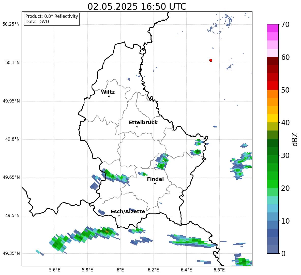The width and height of the screenshot is (301, 275).
Task: Click the orange colorbar segment just below 50
Action: point(273,94)
